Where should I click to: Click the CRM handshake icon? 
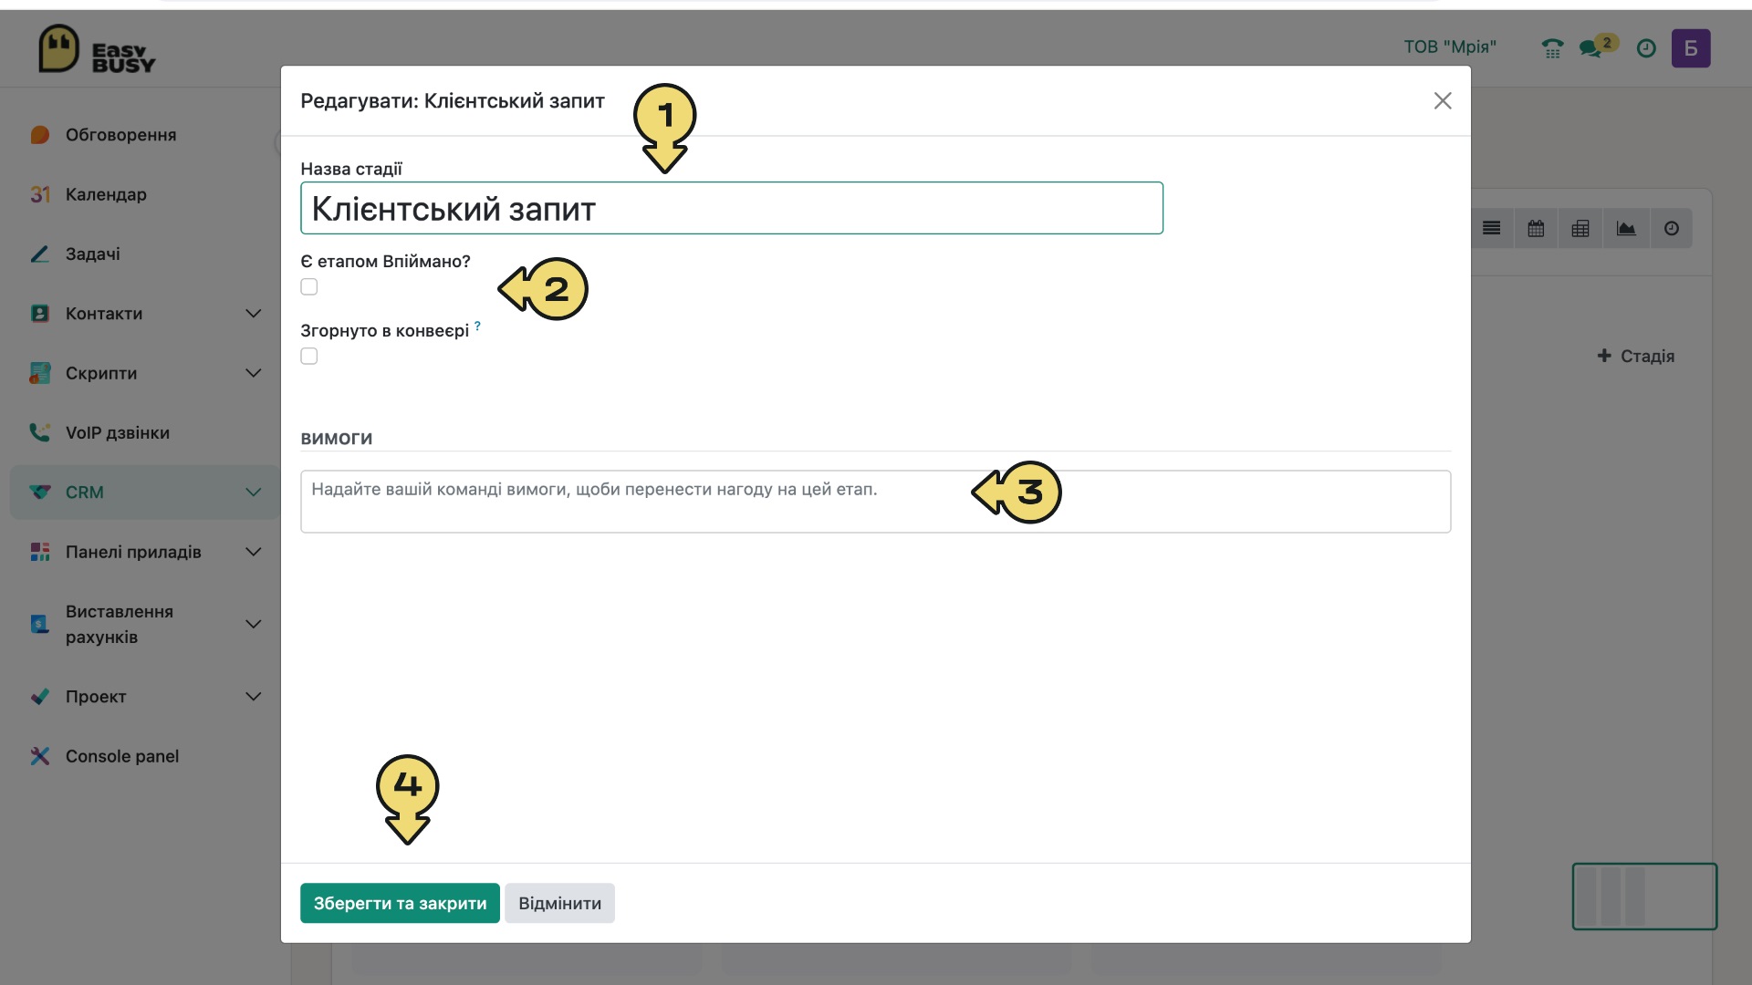[39, 493]
